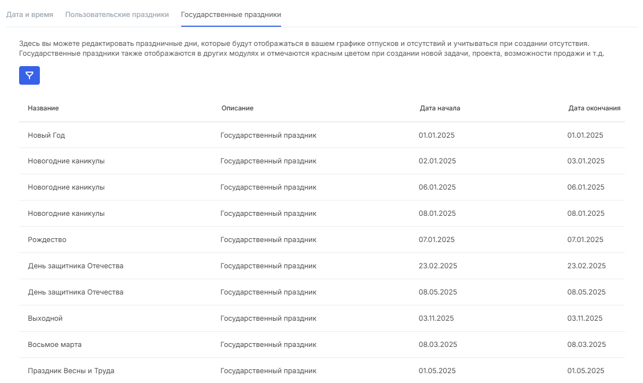Select День защитника Отечества on 08.05.2025
The image size is (643, 383).
75,292
